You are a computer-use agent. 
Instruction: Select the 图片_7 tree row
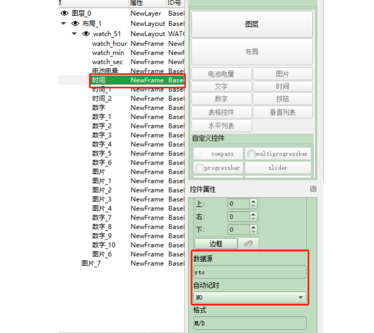click(121, 263)
